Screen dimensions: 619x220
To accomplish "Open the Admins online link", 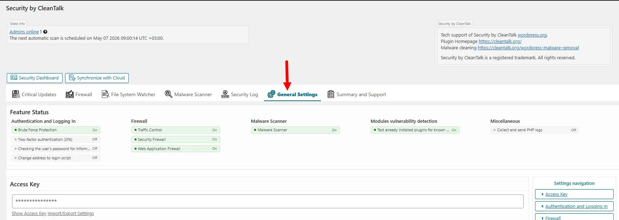I will [24, 32].
